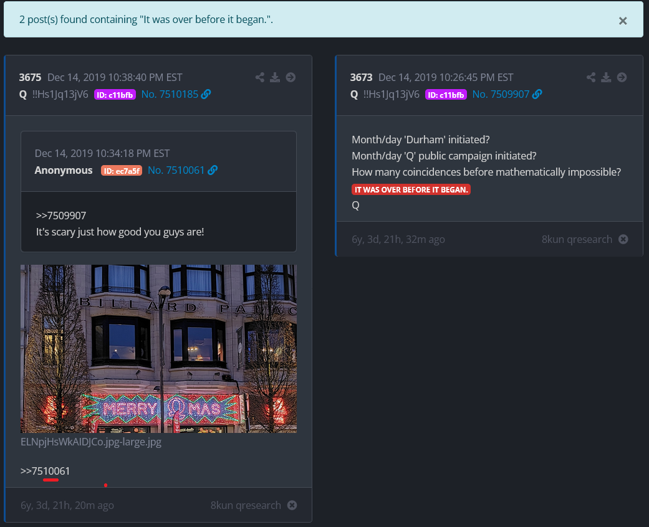This screenshot has height=527, width=649.
Task: Click the circled arrow icon on post 3675
Action: [291, 77]
